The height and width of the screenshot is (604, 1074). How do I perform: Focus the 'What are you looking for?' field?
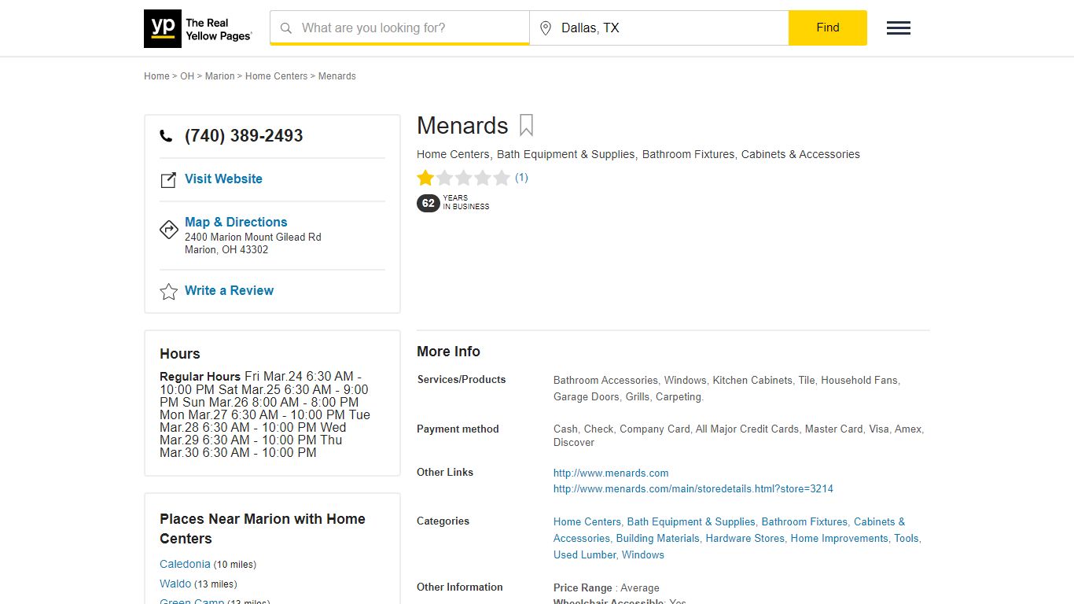399,28
